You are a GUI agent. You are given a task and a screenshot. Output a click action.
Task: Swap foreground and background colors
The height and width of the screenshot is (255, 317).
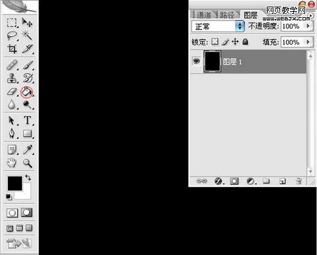(x=28, y=177)
